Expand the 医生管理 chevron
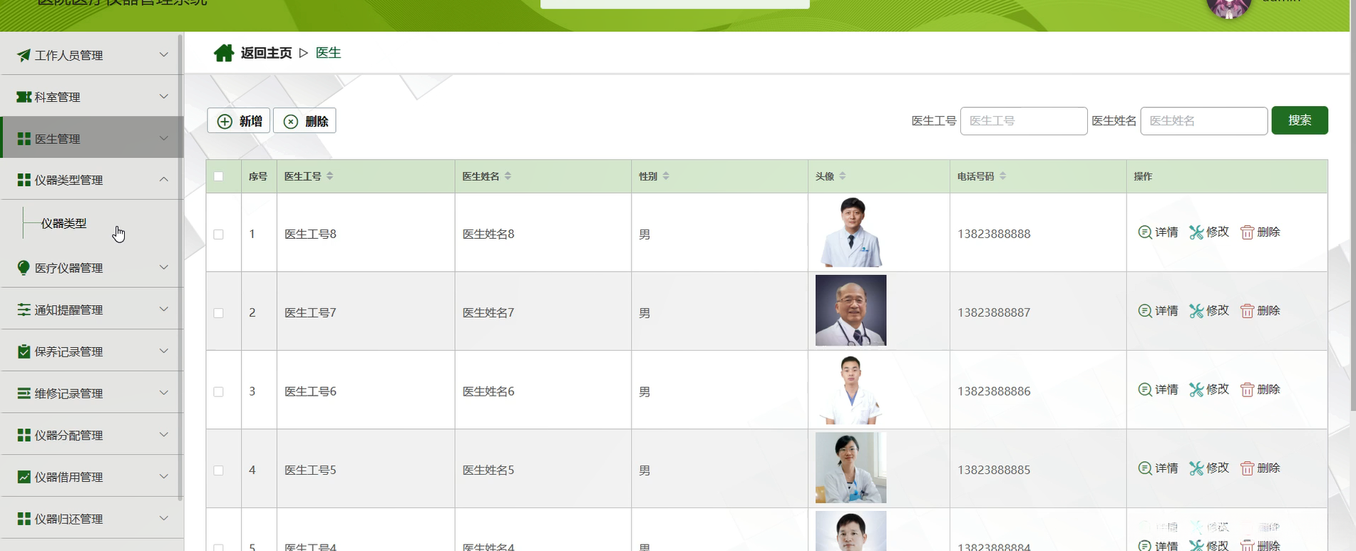Image resolution: width=1356 pixels, height=551 pixels. [x=164, y=138]
